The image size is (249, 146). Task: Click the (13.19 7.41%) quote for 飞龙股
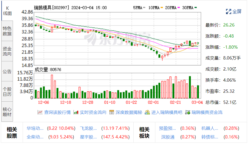point(115,128)
